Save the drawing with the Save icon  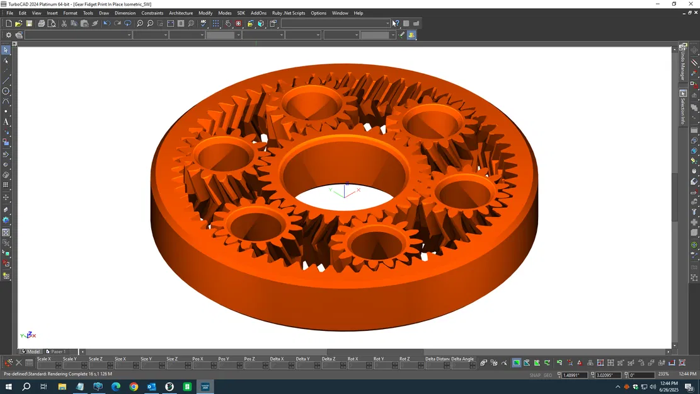pos(29,23)
